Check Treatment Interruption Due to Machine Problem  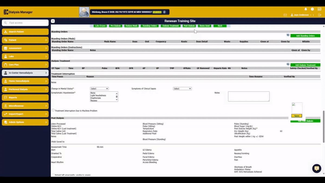click(53, 110)
